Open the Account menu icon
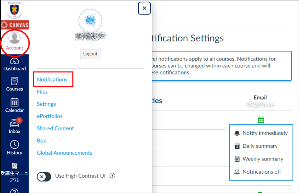 click(x=15, y=41)
